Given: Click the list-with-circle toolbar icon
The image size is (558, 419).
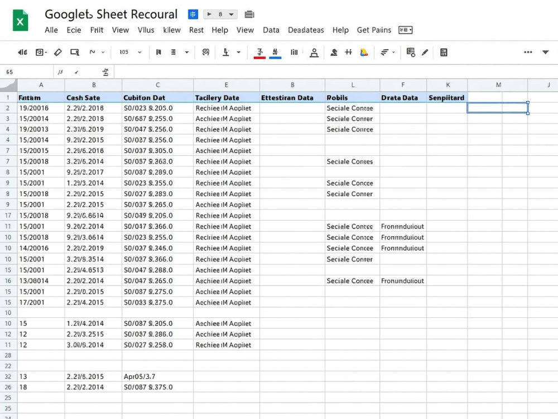Looking at the screenshot, I should 411,53.
